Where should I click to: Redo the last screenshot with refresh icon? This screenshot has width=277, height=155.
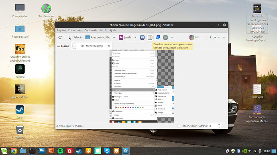tap(60, 37)
